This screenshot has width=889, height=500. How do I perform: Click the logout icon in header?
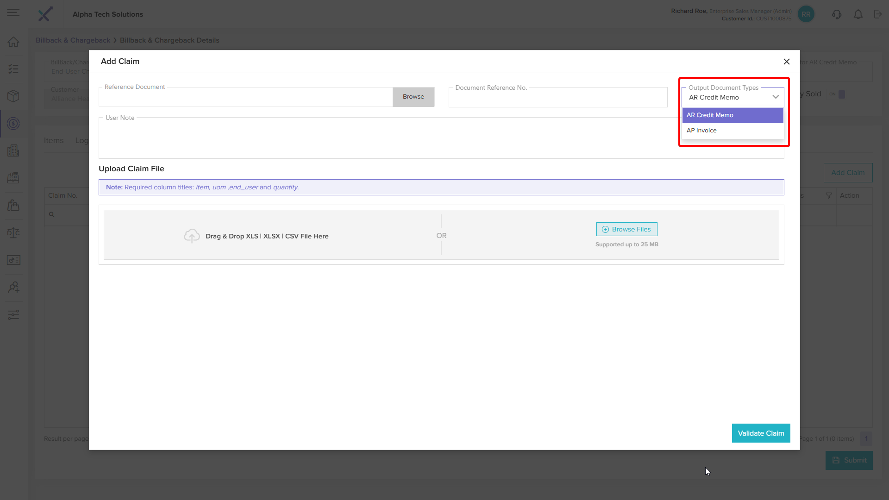point(878,14)
